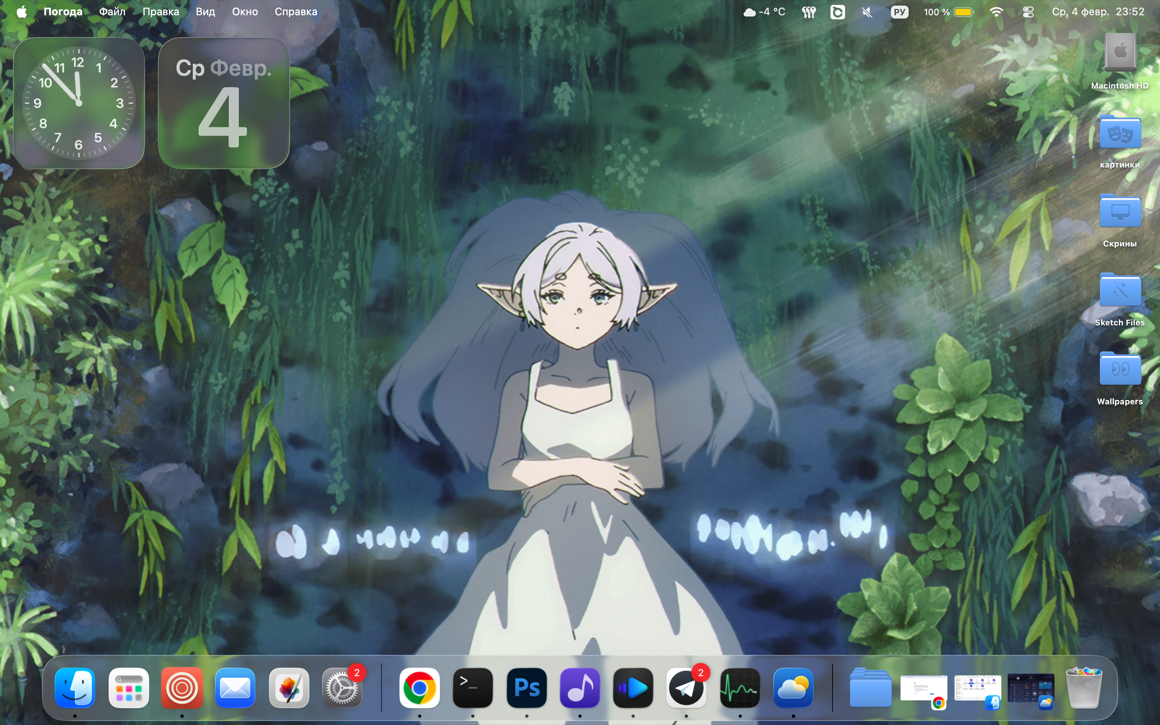Open Activity Monitor in the Dock
The width and height of the screenshot is (1160, 725).
click(x=739, y=688)
